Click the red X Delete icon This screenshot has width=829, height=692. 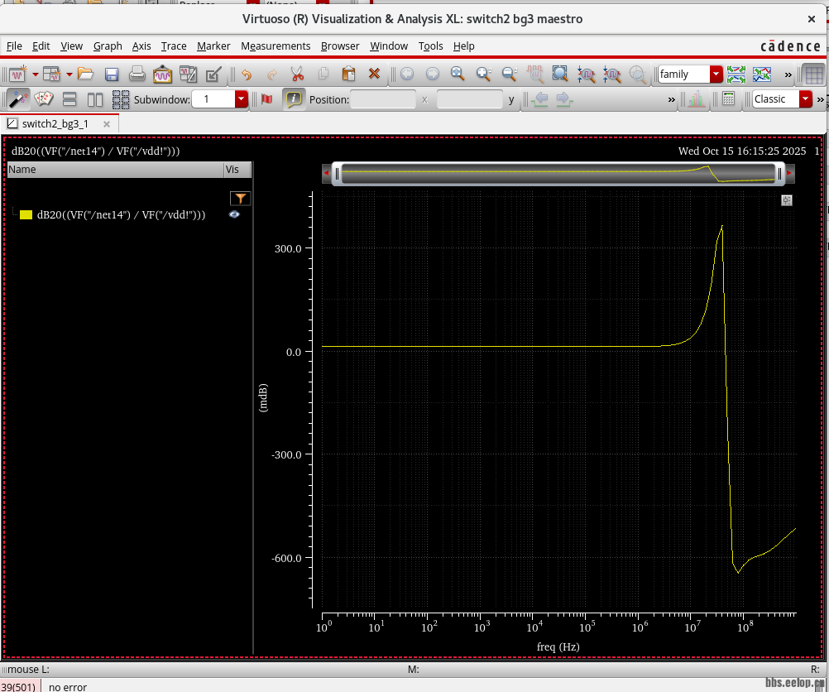374,74
